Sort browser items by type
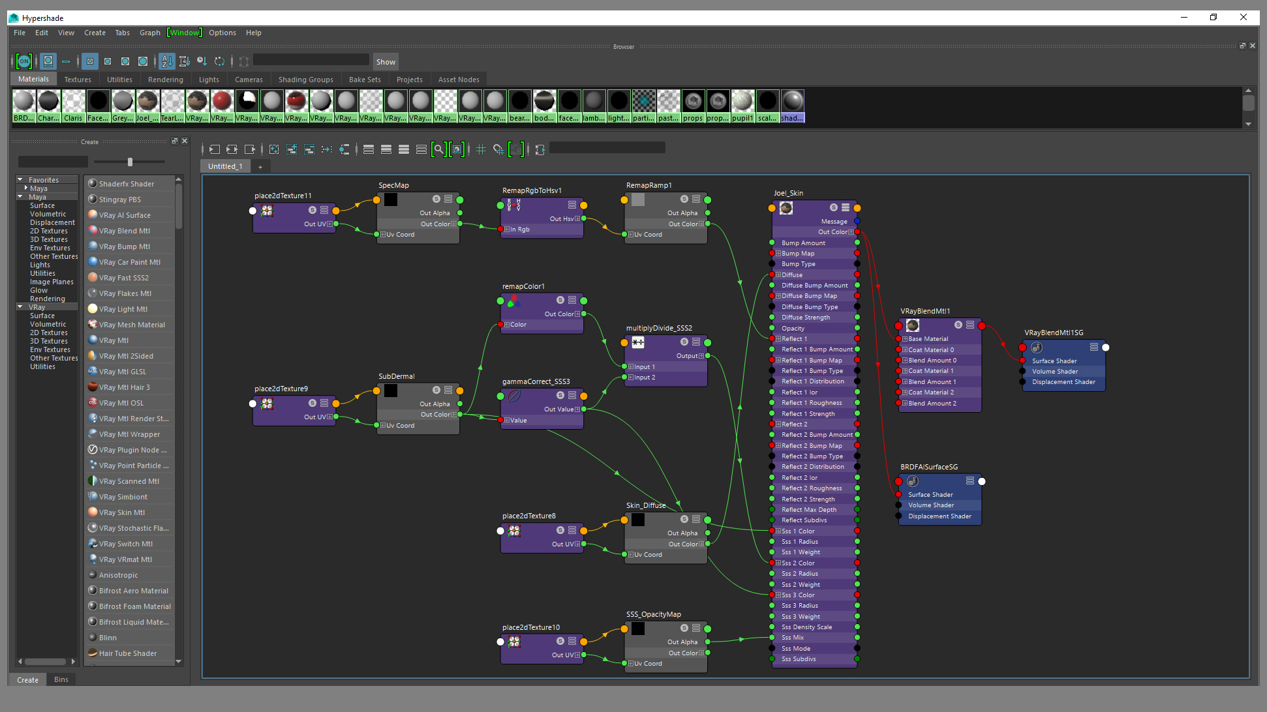The width and height of the screenshot is (1267, 712). coord(185,61)
